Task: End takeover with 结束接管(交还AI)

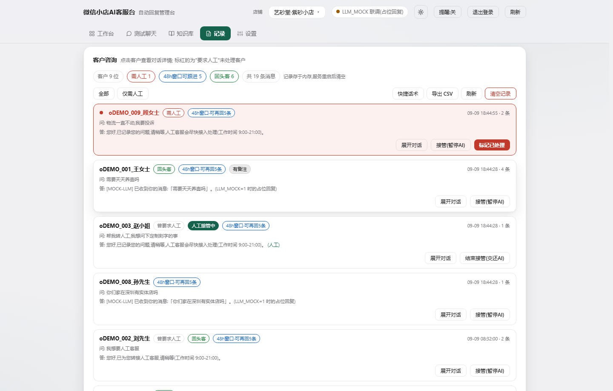Action: coord(485,258)
